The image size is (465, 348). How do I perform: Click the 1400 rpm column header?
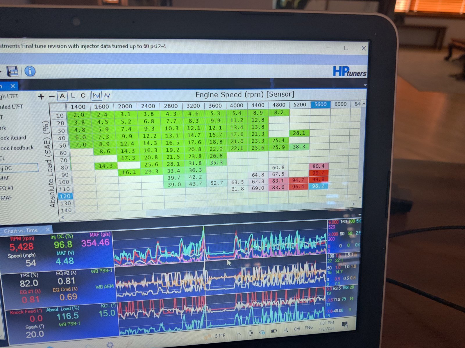click(78, 107)
